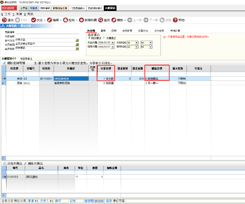This screenshot has width=245, height=204.
Task: Click the 帮助 question mark icon
Action: pos(175,20)
